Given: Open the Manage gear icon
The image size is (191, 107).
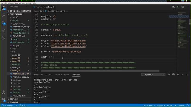Looking at the screenshot, I should coord(4,100).
